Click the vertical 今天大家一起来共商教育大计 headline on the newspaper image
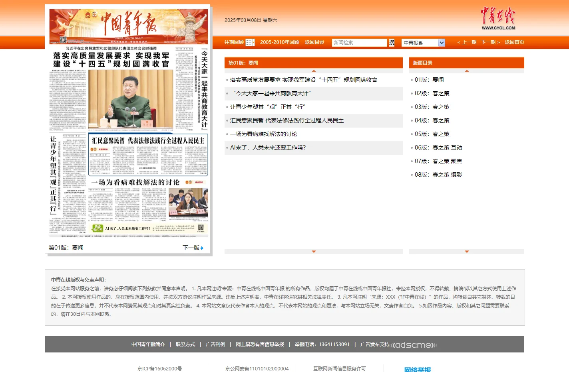 pos(204,89)
